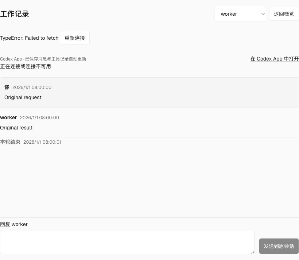Open the worker dropdown selector

point(240,14)
